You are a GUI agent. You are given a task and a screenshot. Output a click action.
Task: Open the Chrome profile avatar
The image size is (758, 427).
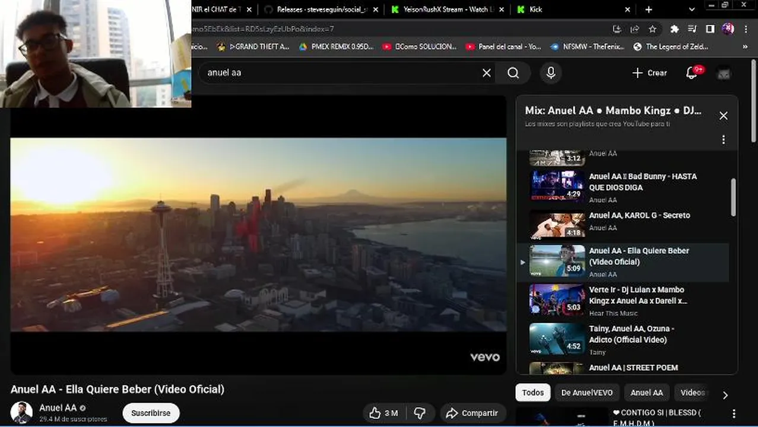pyautogui.click(x=728, y=29)
